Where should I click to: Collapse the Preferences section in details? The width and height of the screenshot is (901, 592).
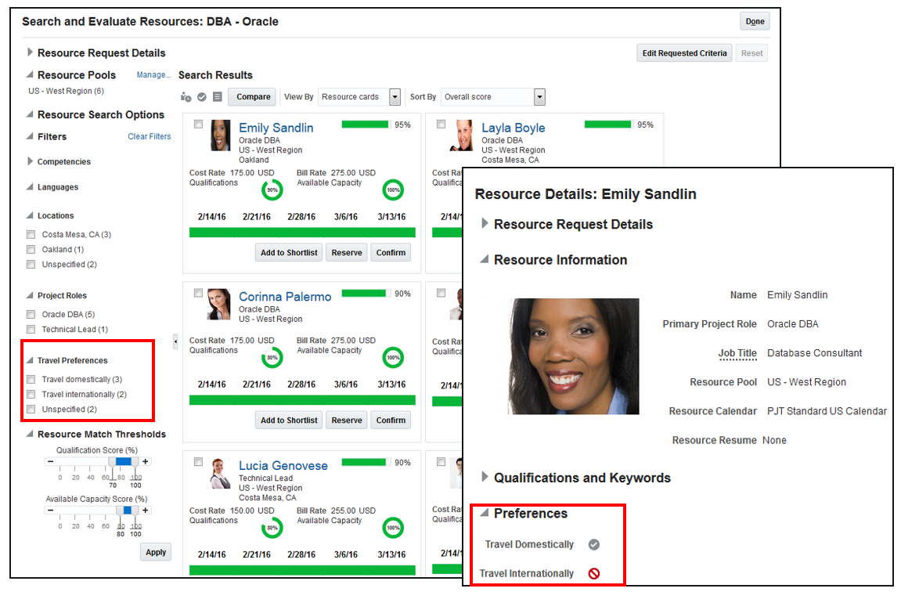click(485, 513)
